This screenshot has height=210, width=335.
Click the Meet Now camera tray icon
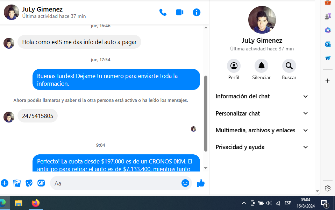click(252, 203)
